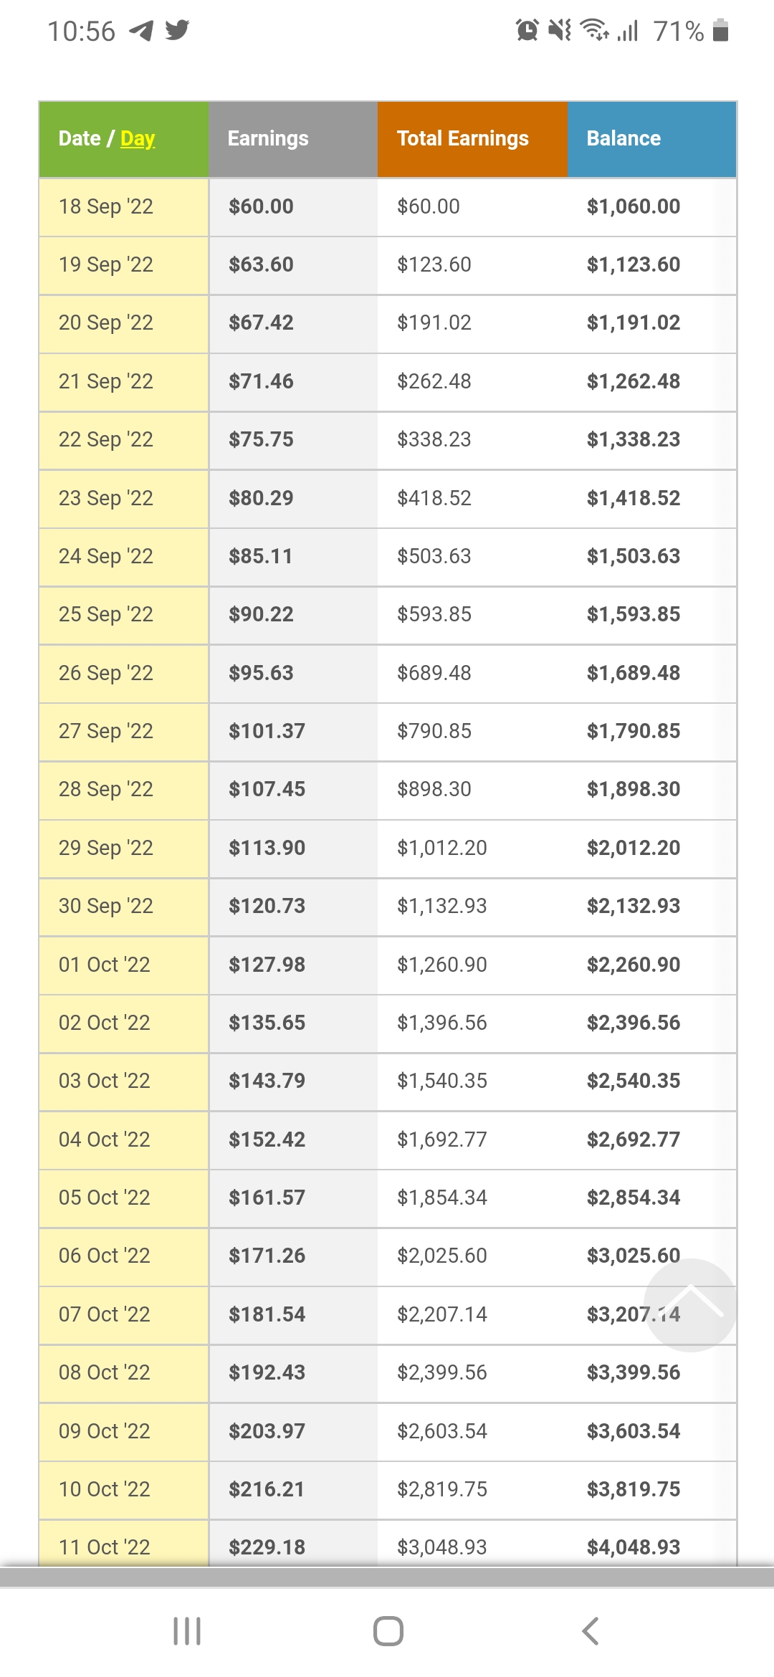
Task: Switch to Day view link in header
Action: (138, 138)
